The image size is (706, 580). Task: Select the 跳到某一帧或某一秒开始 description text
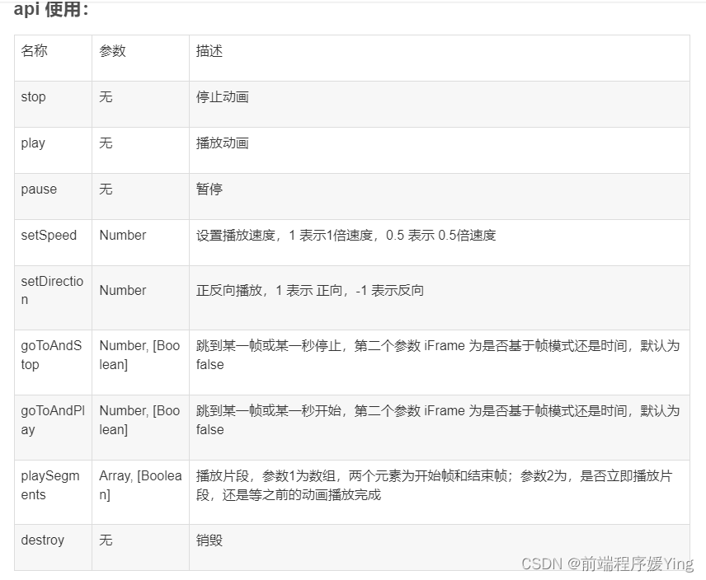tap(438, 420)
